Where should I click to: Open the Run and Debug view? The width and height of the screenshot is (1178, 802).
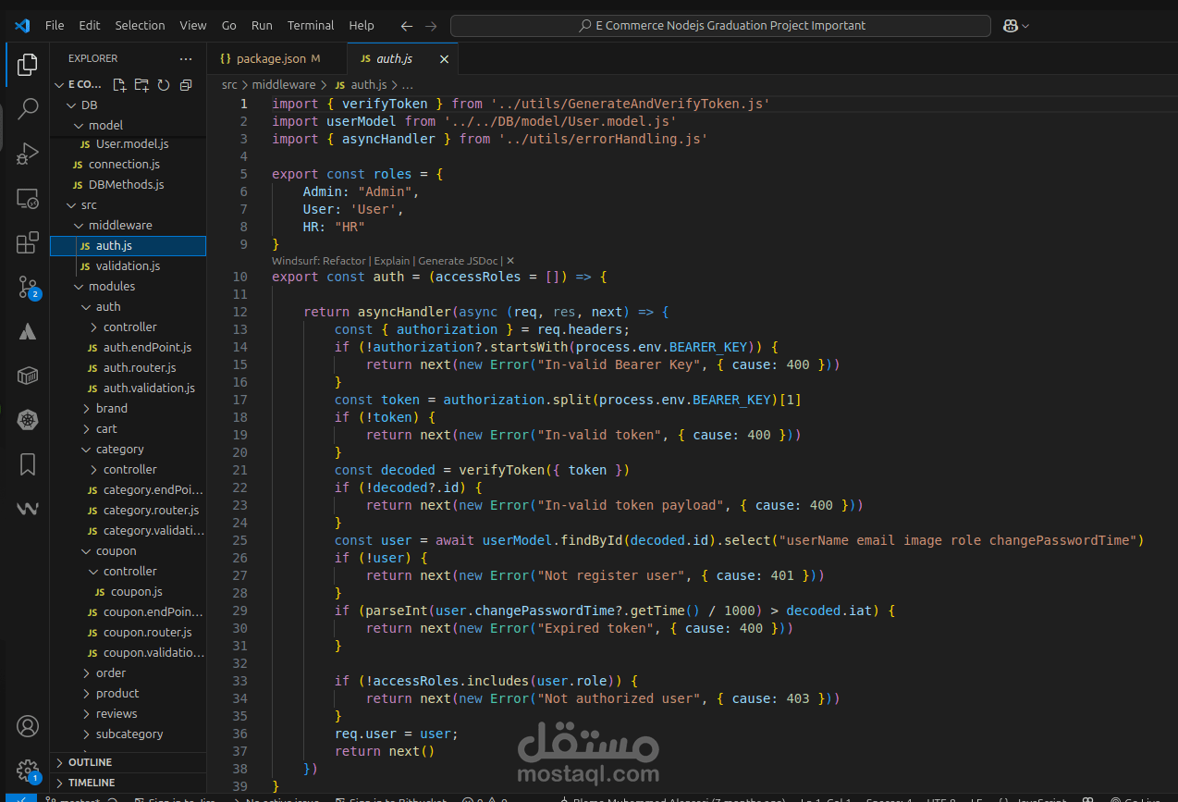pyautogui.click(x=28, y=154)
